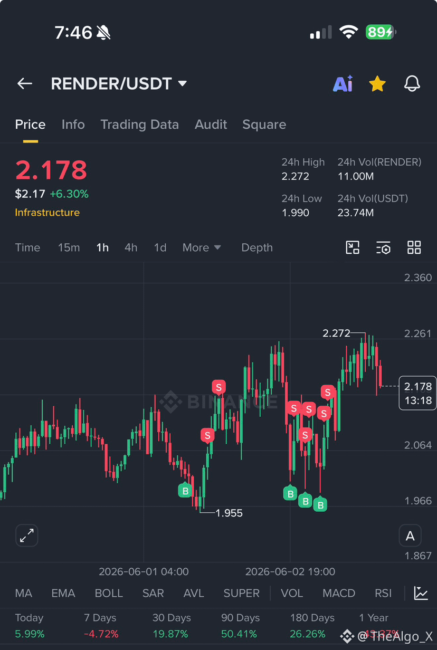Toggle the RSI indicator
The width and height of the screenshot is (437, 650).
click(383, 593)
